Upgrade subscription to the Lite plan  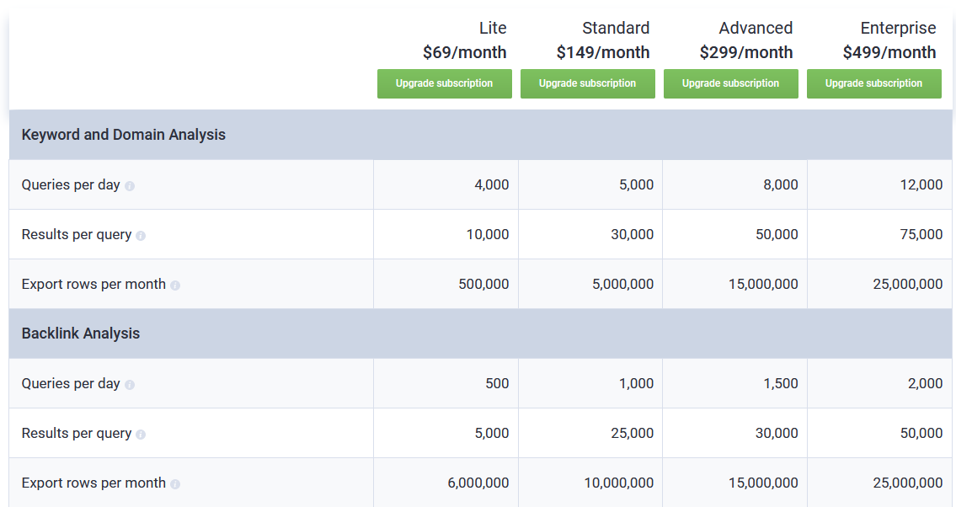(445, 83)
